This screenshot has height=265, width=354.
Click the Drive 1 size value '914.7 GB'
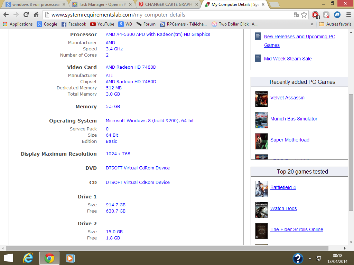pos(115,205)
